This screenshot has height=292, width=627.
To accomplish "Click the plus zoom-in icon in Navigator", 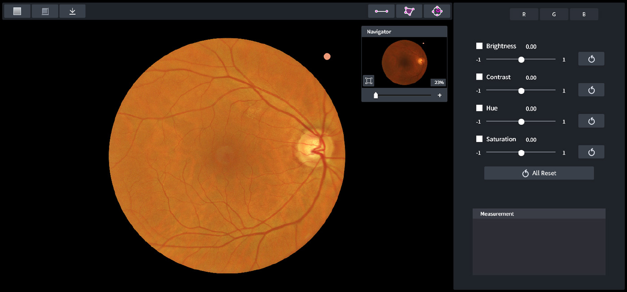I will point(440,95).
